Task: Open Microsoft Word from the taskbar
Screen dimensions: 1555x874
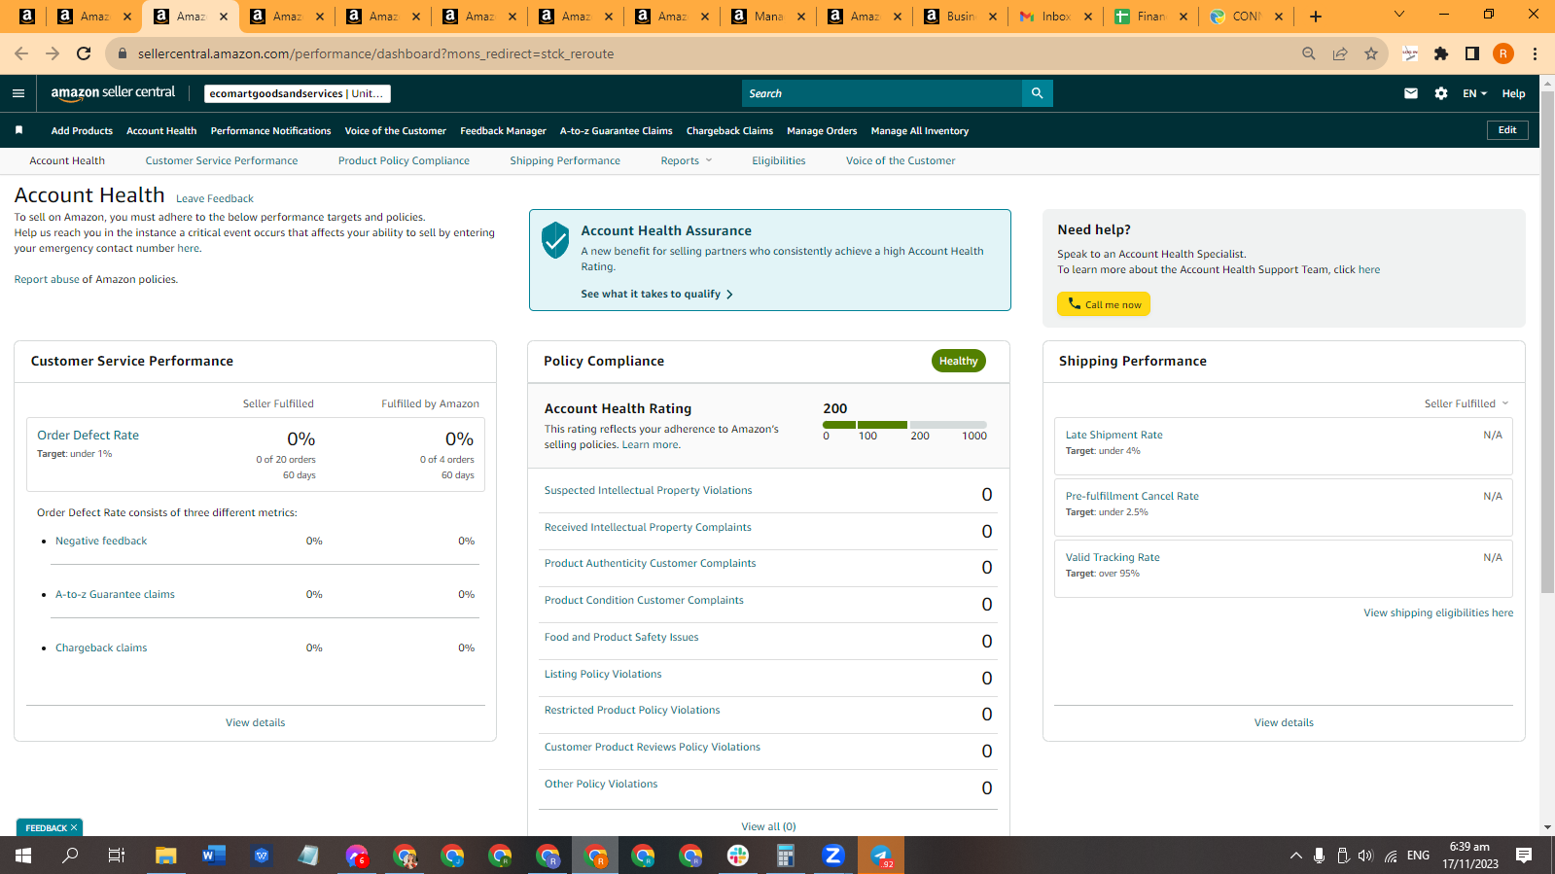Action: pos(214,856)
